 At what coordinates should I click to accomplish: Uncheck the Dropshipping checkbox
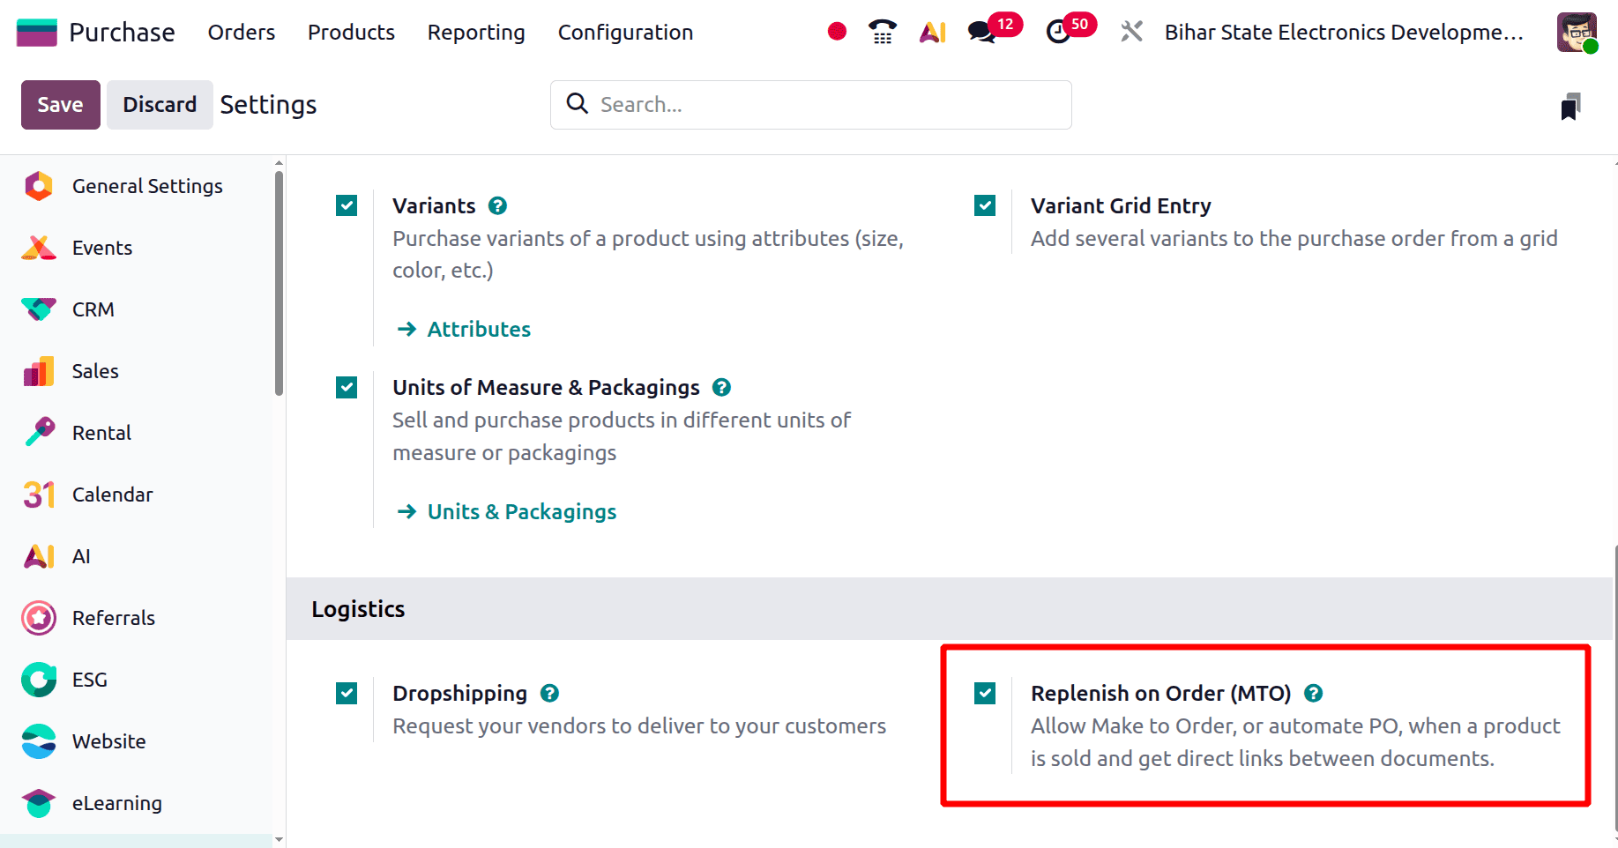pyautogui.click(x=347, y=693)
